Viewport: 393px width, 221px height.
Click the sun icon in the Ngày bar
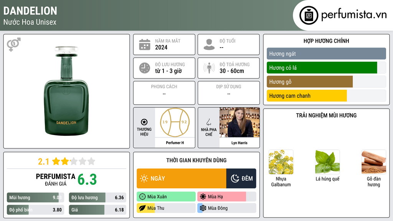(x=144, y=178)
